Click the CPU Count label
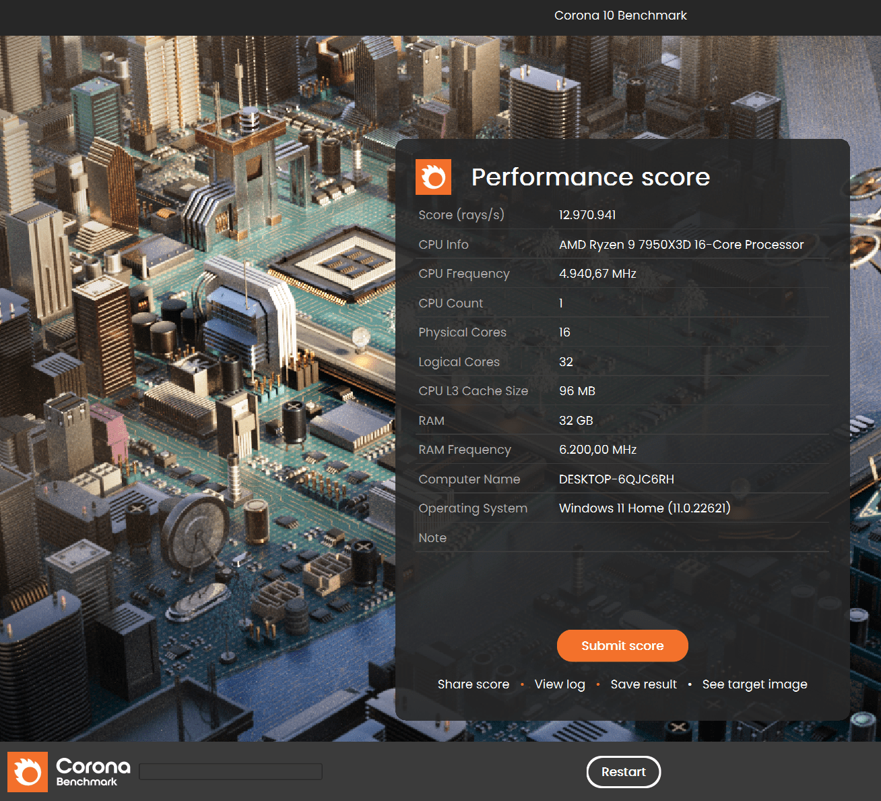Viewport: 881px width, 801px height. click(x=451, y=303)
